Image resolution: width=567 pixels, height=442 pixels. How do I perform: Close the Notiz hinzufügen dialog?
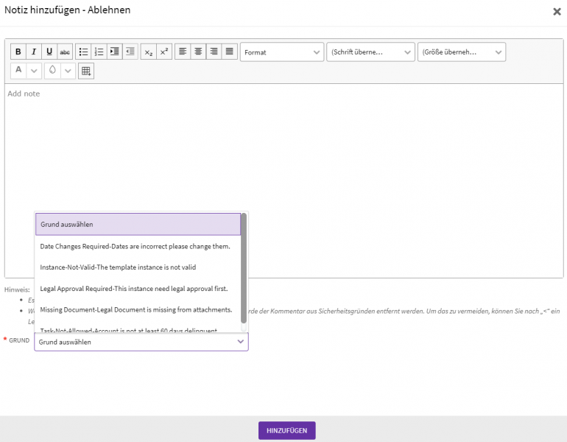pyautogui.click(x=556, y=12)
